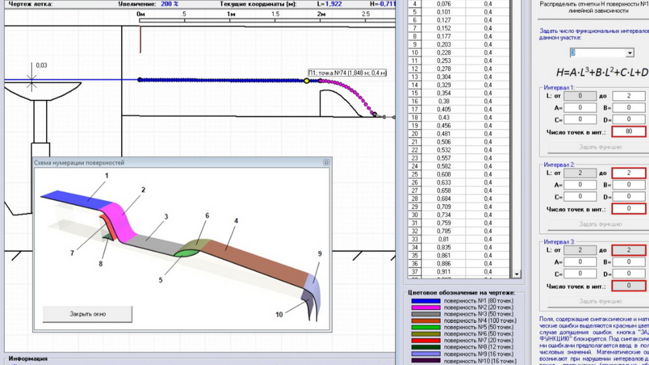
Task: Click Interval 2 number of points field
Action: click(x=628, y=209)
